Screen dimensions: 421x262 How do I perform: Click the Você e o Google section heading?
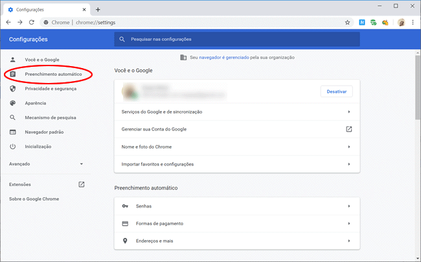[133, 71]
